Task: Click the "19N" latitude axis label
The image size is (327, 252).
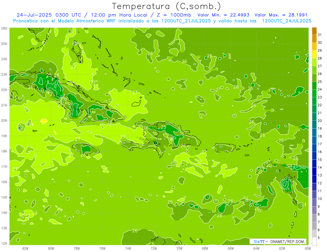Action: pyautogui.click(x=4, y=136)
